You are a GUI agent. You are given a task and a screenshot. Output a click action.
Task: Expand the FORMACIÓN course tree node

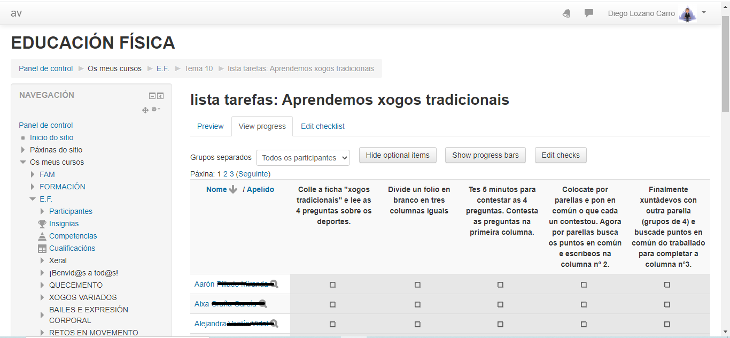point(33,187)
